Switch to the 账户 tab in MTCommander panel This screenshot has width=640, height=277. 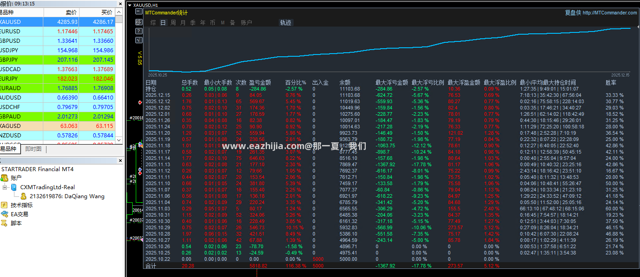point(247,23)
